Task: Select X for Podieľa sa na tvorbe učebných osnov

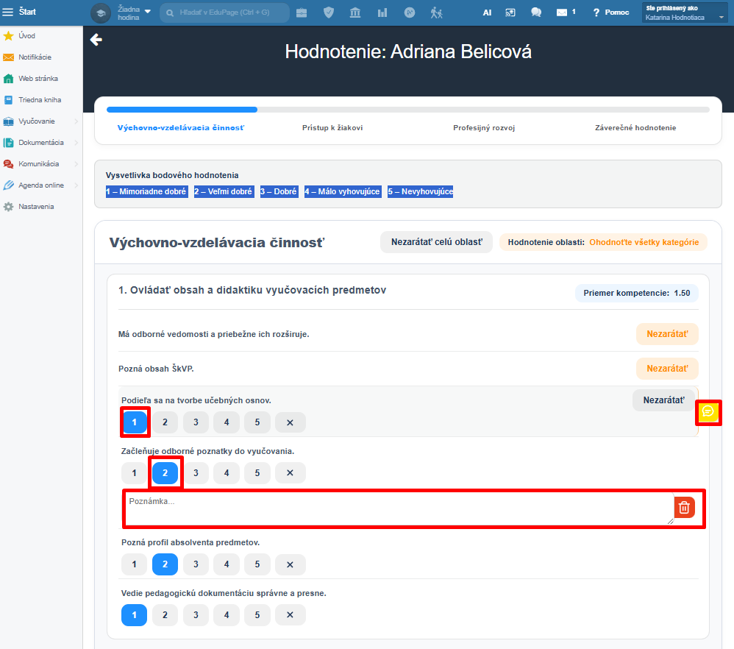Action: click(x=291, y=422)
